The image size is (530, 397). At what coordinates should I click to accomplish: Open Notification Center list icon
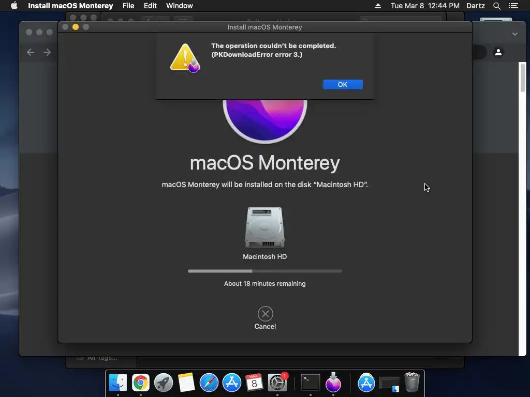point(513,6)
